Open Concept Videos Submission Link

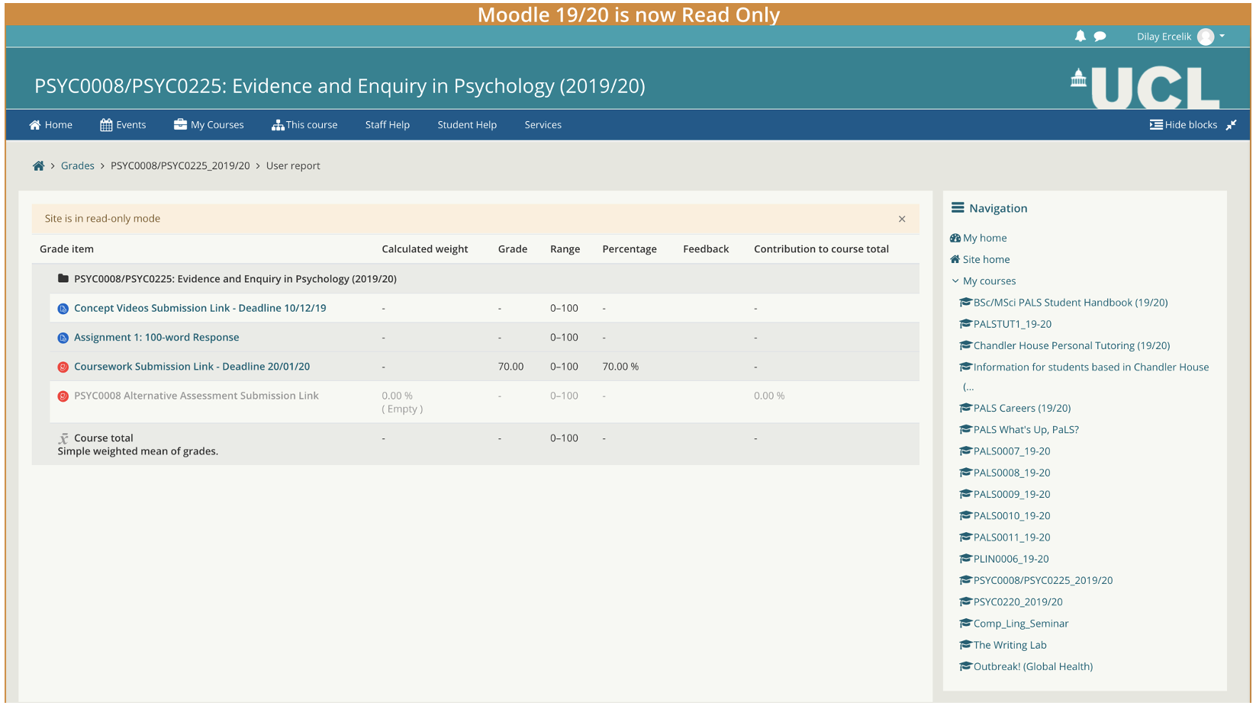[x=200, y=308]
